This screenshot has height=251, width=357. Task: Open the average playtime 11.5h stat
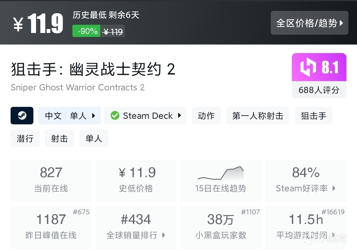tap(305, 227)
